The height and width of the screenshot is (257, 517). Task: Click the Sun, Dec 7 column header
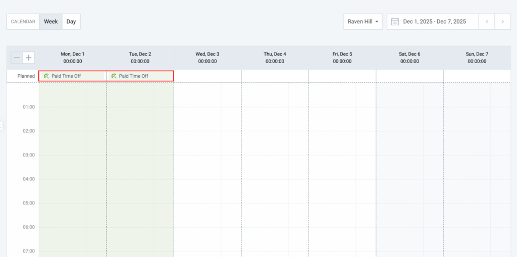coord(477,58)
